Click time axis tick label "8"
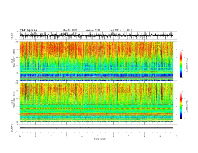The image size is (198, 153). tap(144, 136)
